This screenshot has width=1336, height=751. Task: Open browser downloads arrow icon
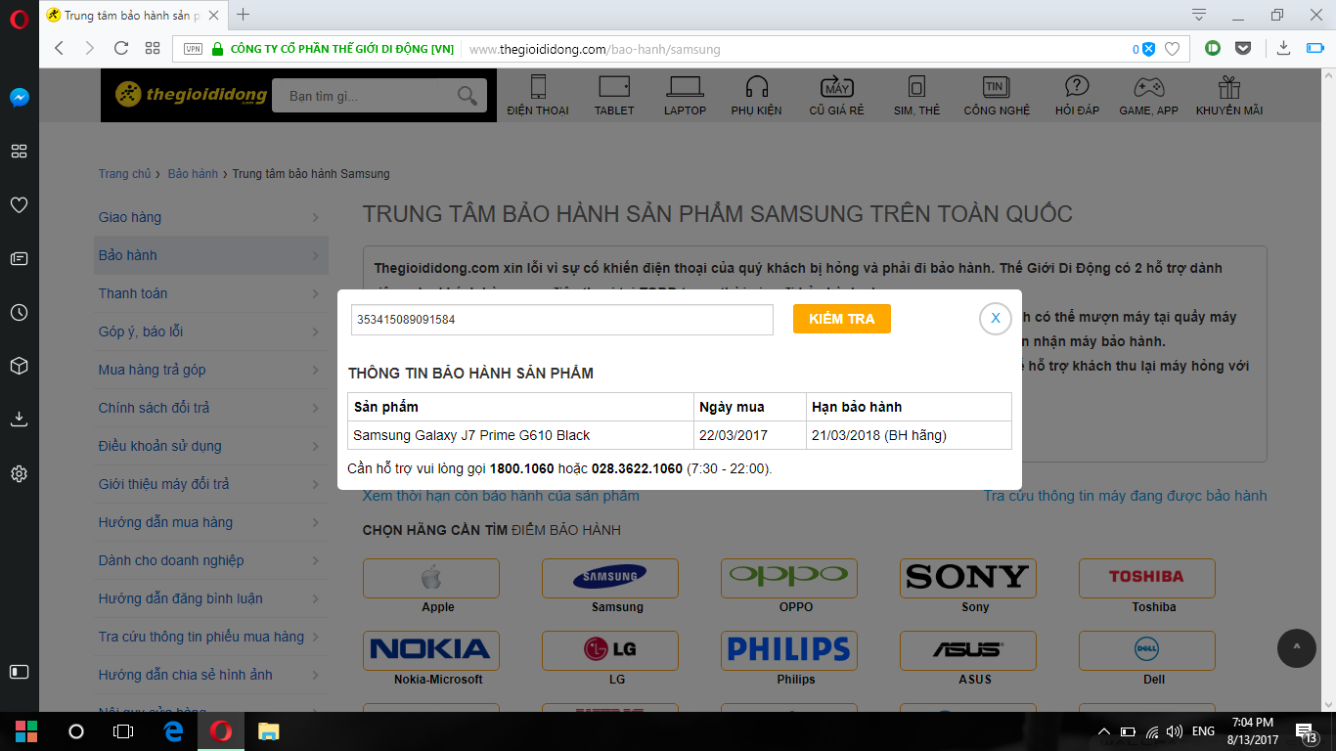tap(1284, 47)
